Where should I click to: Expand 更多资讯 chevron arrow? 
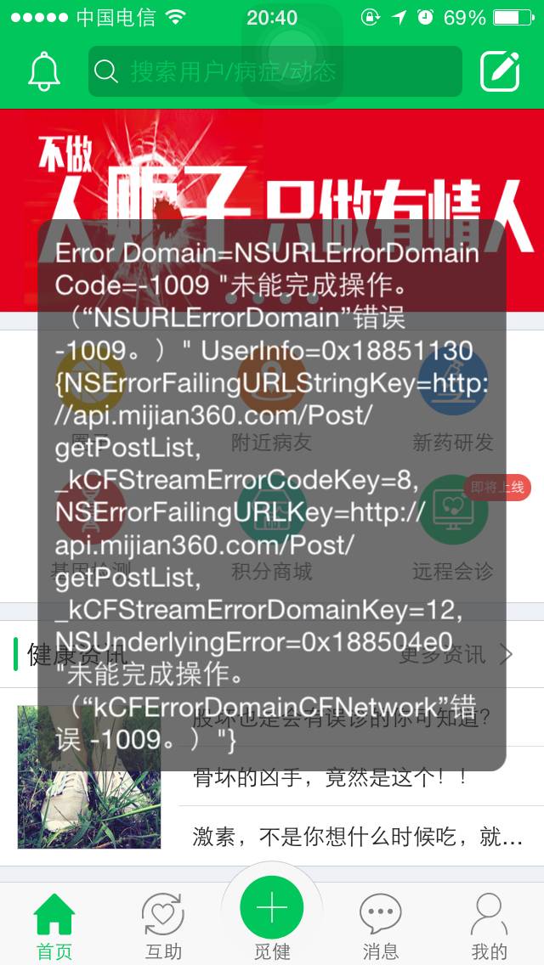(x=506, y=654)
